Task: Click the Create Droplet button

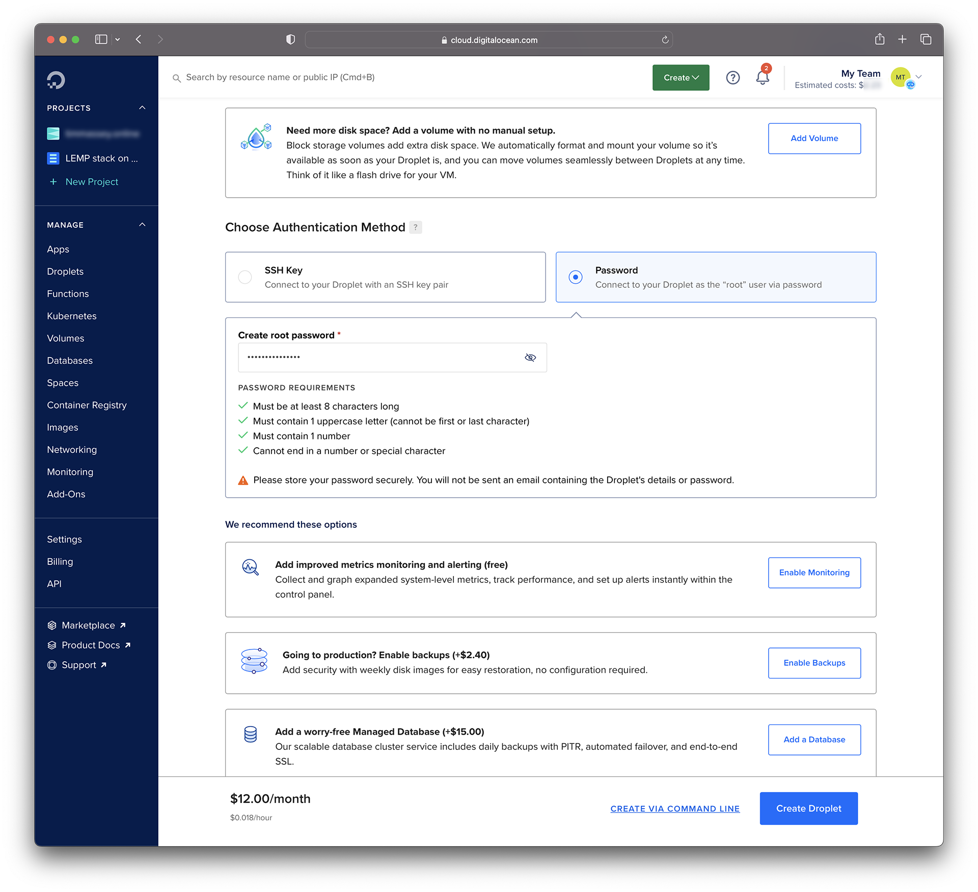Action: coord(808,808)
